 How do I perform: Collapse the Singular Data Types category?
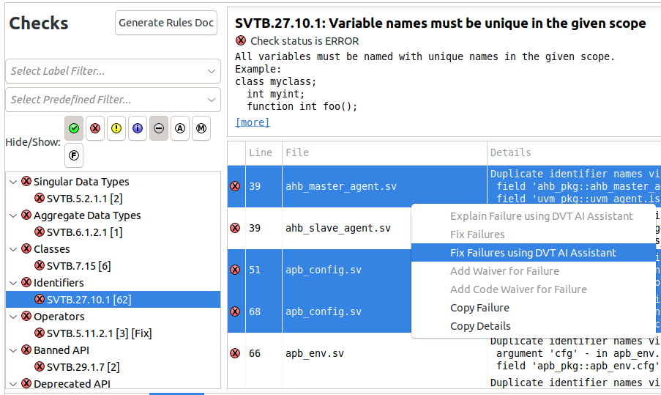tap(13, 182)
